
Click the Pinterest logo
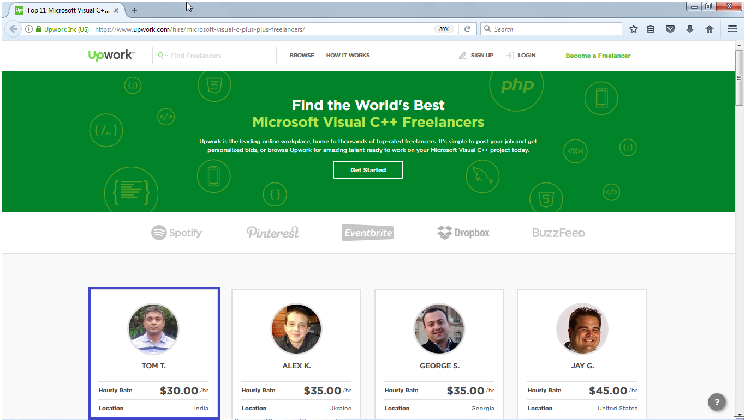273,233
